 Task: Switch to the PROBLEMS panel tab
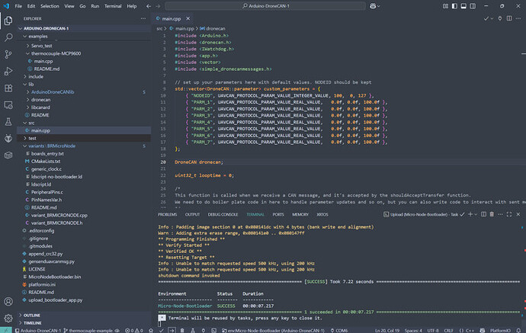click(x=168, y=214)
